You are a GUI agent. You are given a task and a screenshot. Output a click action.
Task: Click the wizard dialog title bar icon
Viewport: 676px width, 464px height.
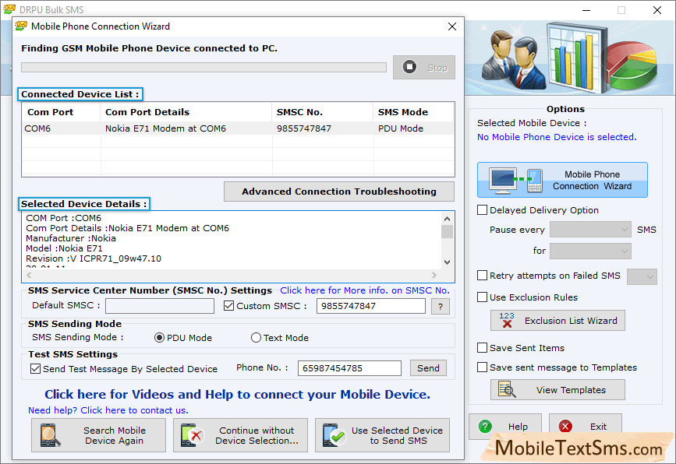click(21, 26)
